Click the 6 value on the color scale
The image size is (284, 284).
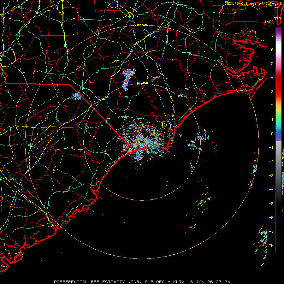tap(272, 50)
